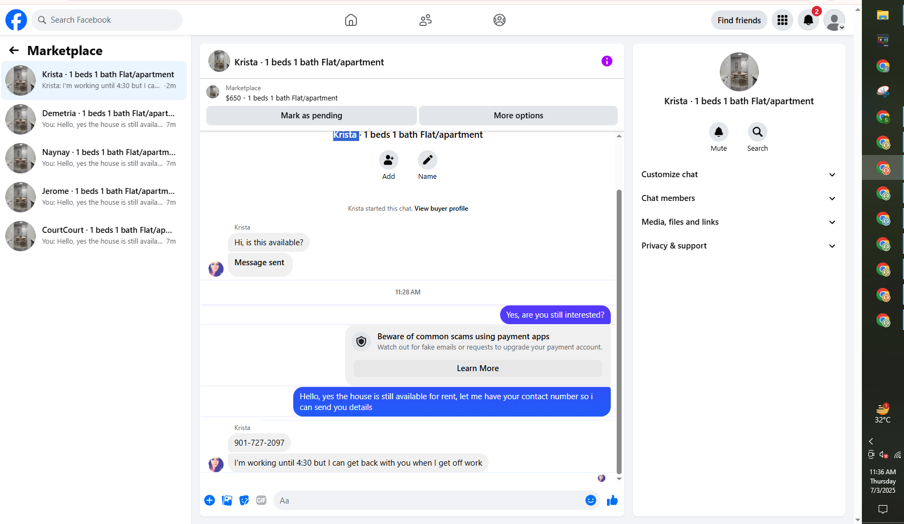Image resolution: width=904 pixels, height=524 pixels.
Task: Open more actions with the plus icon
Action: pos(210,500)
